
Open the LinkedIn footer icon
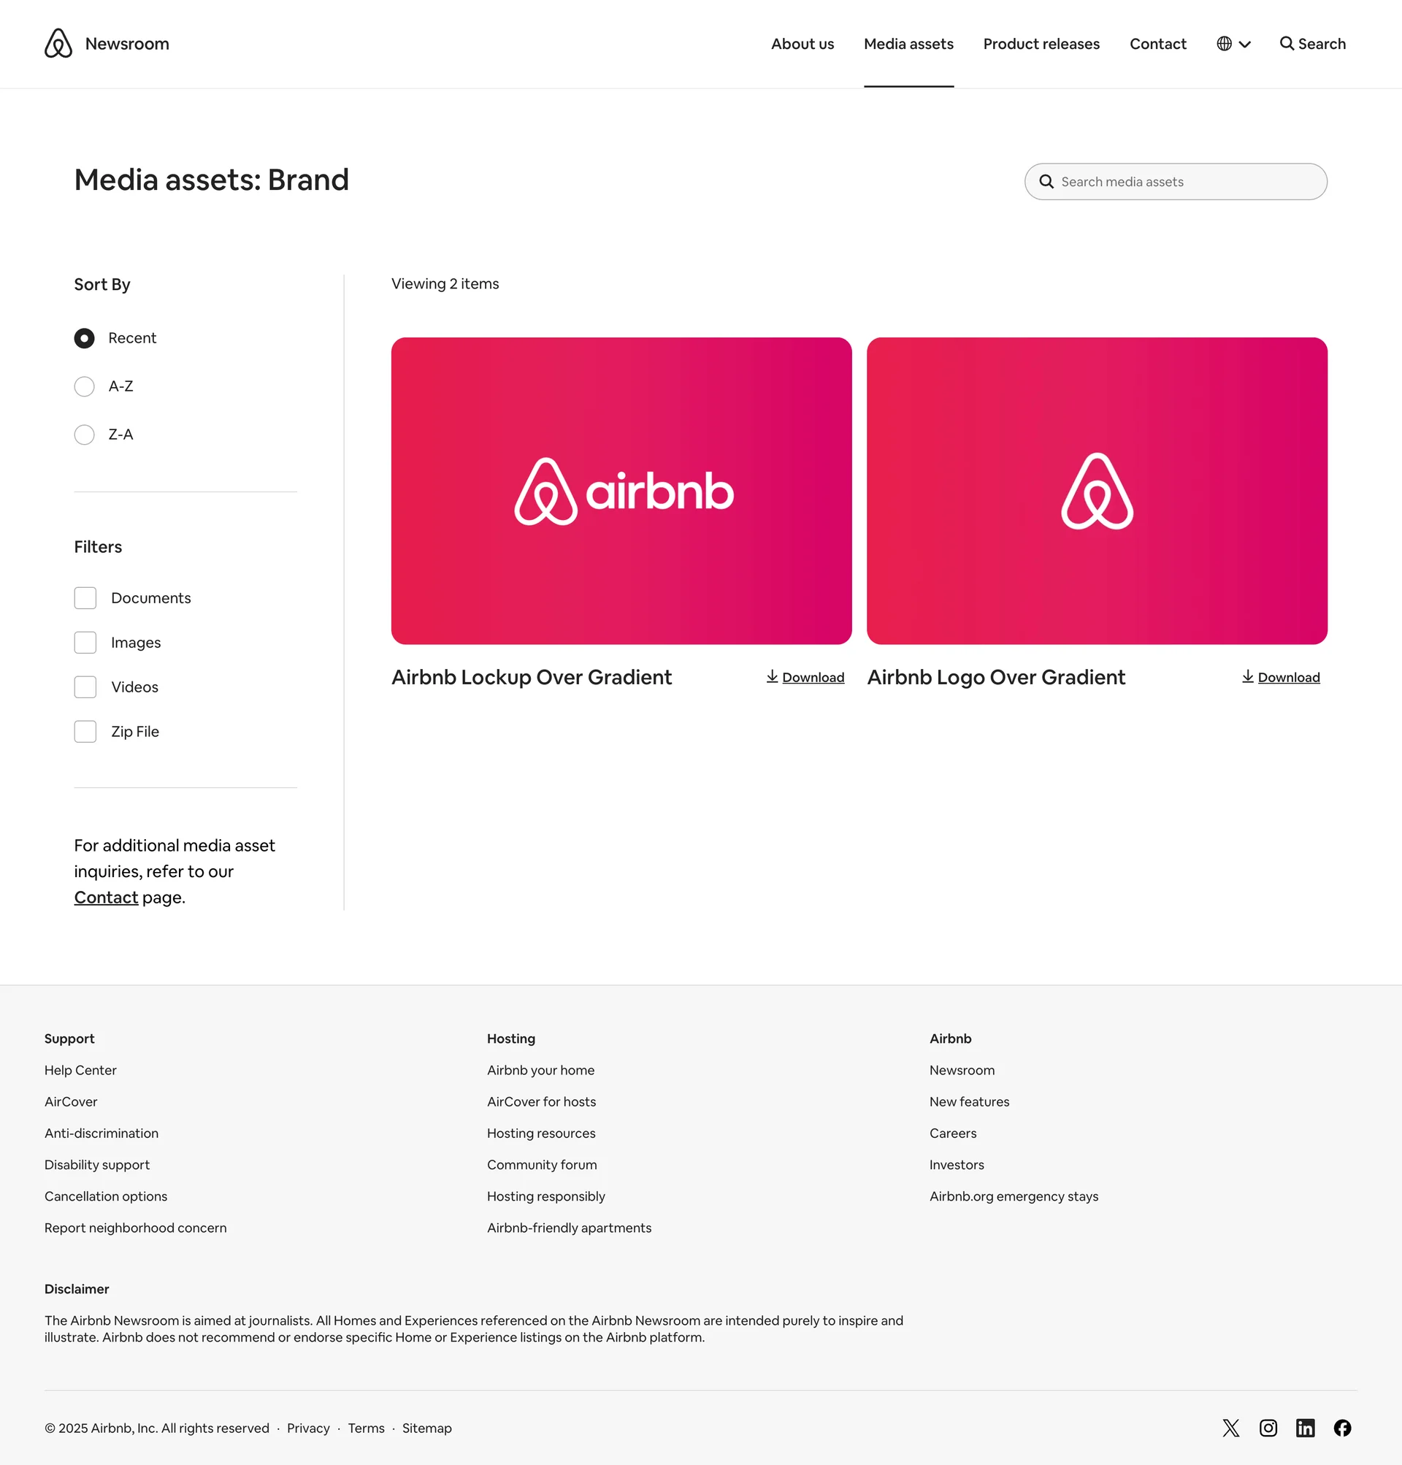tap(1305, 1428)
